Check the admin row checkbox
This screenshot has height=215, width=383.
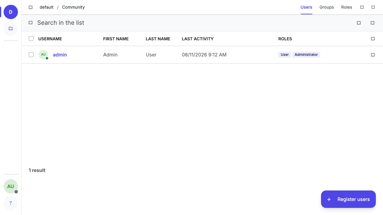click(31, 55)
